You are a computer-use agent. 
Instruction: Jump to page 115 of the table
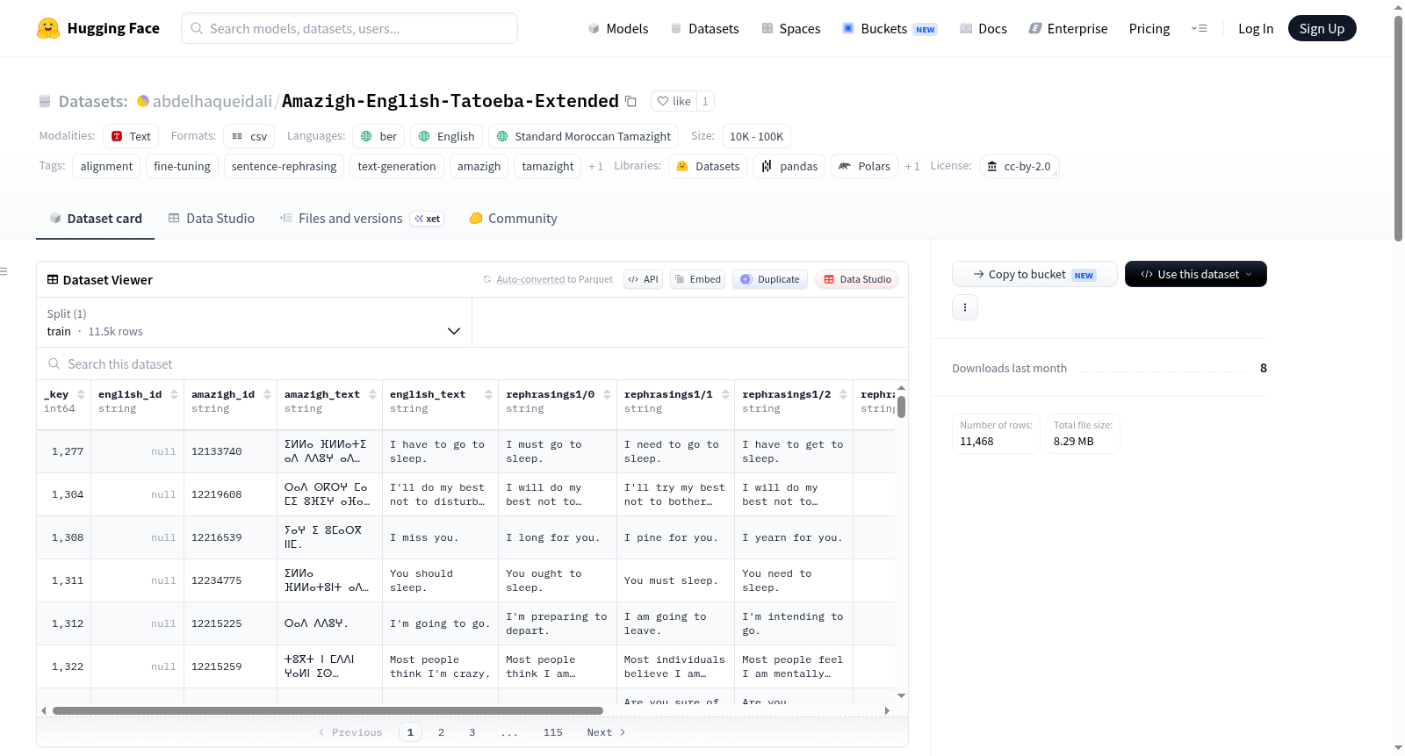[x=553, y=732]
